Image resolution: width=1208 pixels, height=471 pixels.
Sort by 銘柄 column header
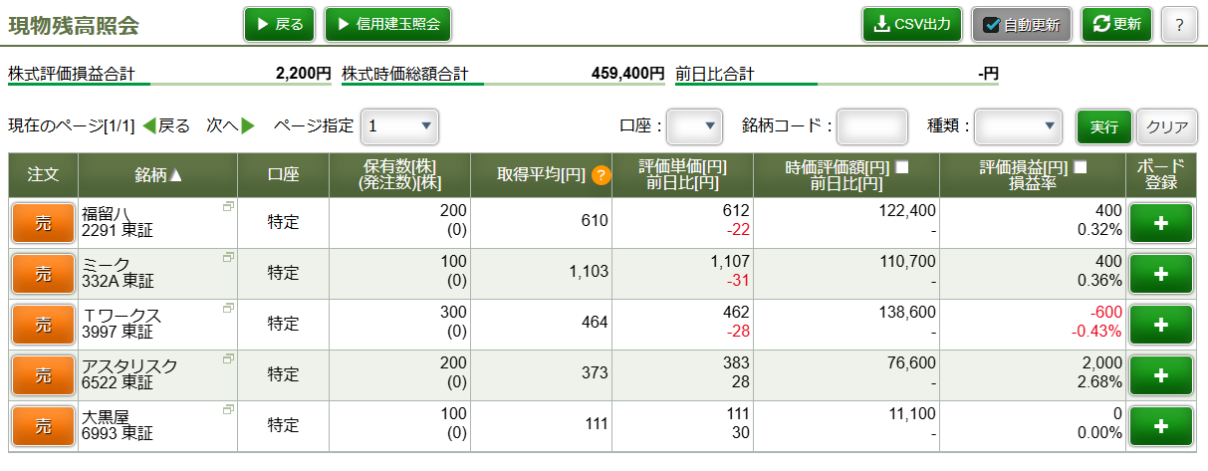tap(158, 175)
